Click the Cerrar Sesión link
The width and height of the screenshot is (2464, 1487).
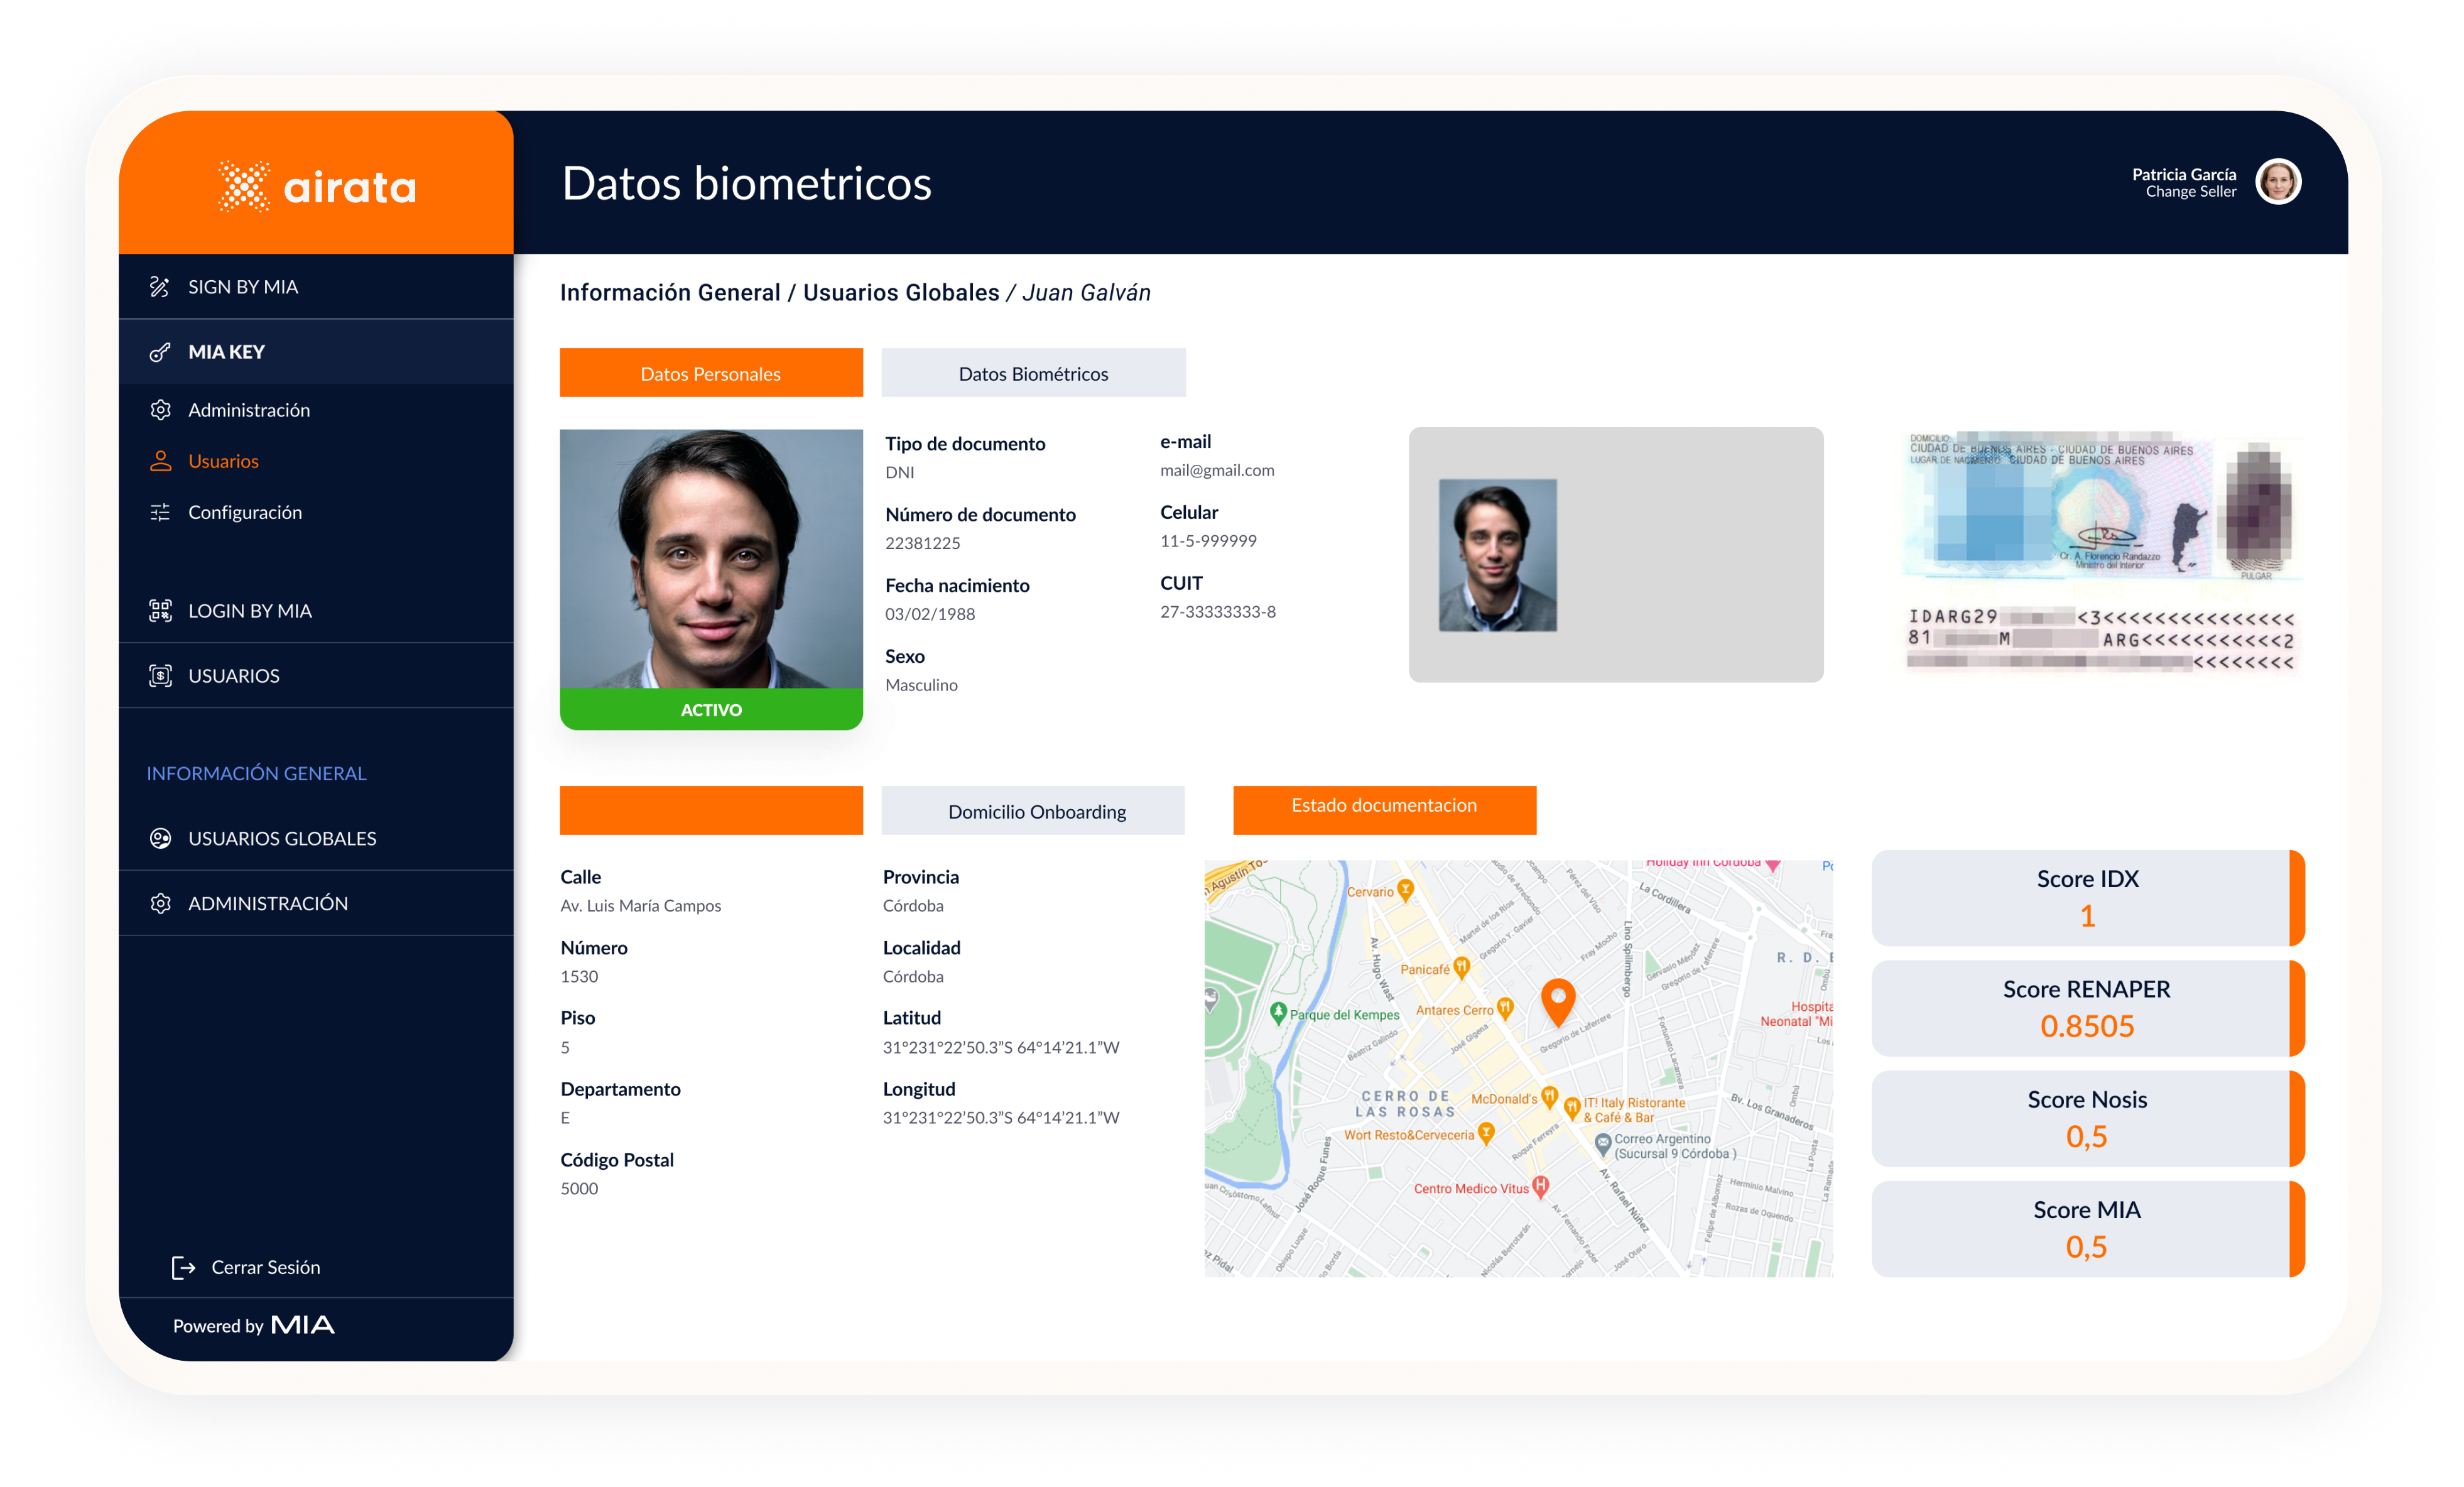[x=266, y=1268]
